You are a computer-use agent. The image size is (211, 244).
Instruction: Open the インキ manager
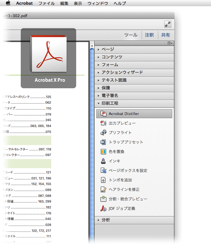(x=111, y=161)
